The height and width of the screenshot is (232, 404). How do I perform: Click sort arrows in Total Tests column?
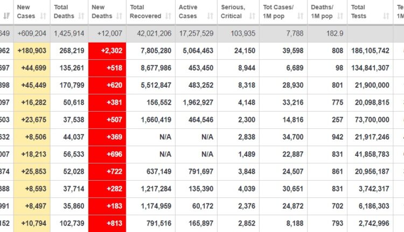point(386,16)
